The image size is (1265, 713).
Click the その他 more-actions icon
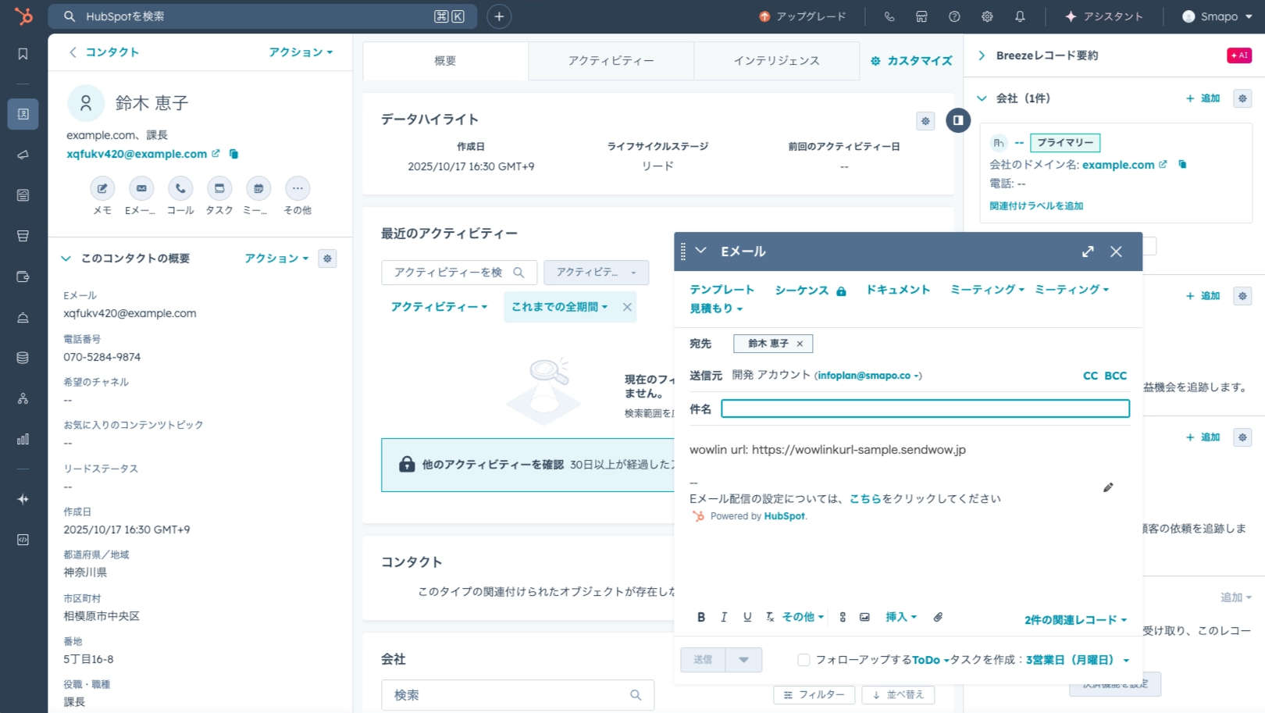click(298, 188)
